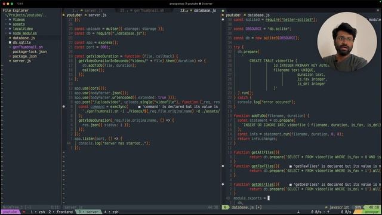Viewport: 382px width, 215px height.
Task: Click the file icon beside db.sqlite
Action: tap(10, 42)
